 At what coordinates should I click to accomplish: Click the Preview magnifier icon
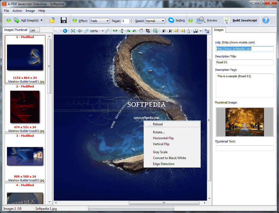tap(201, 20)
